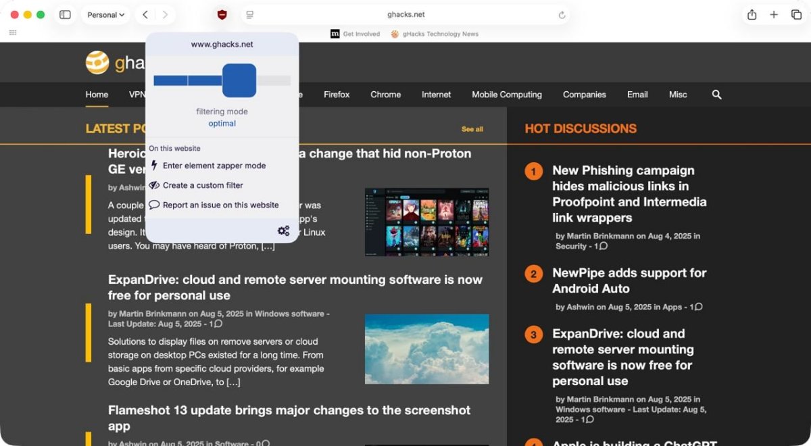Open the gHacks Technology News bookmark
Screen dimensions: 811x446
tap(439, 34)
